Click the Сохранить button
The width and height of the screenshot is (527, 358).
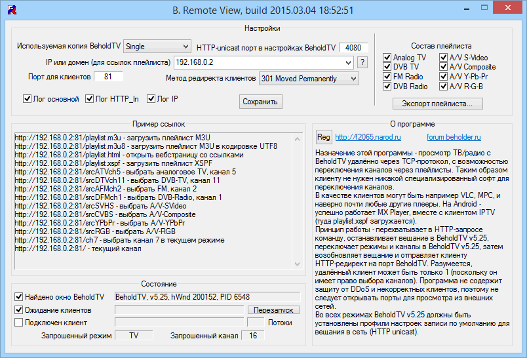pos(260,102)
